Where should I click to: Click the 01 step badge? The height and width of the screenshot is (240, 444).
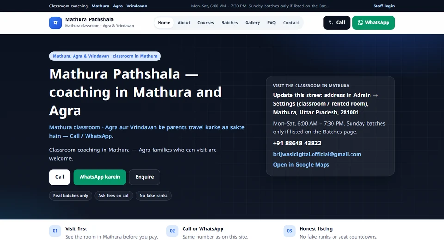(x=55, y=231)
